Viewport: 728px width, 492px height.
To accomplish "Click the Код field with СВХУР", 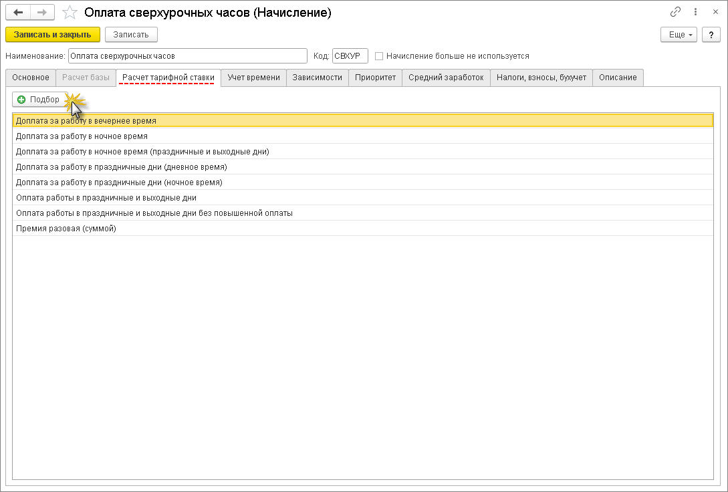I will pos(350,56).
